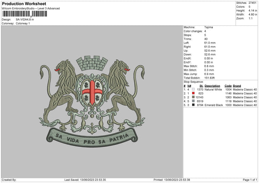Click the Stops value "5"
The image size is (259, 183).
pos(205,35)
